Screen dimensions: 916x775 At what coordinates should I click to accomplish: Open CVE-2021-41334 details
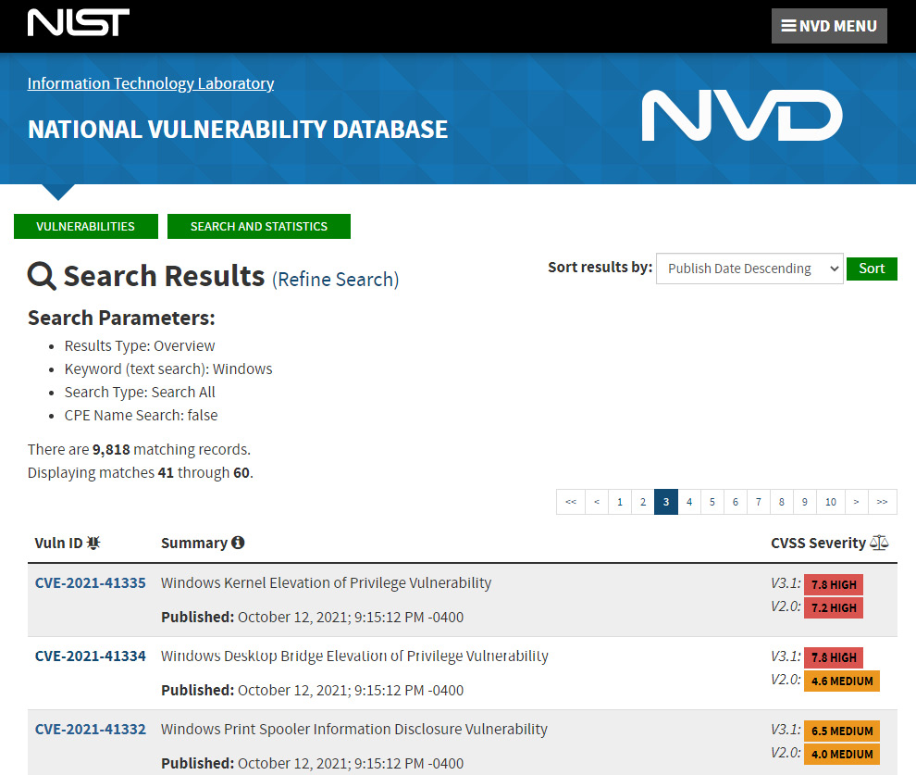91,656
